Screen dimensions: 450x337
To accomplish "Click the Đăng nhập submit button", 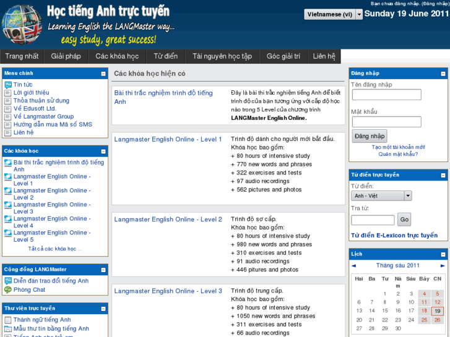I will [x=370, y=136].
